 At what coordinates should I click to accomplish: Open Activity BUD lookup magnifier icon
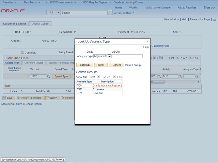coord(180,76)
